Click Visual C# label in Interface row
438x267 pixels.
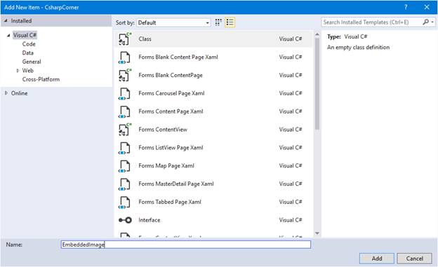[x=291, y=220]
